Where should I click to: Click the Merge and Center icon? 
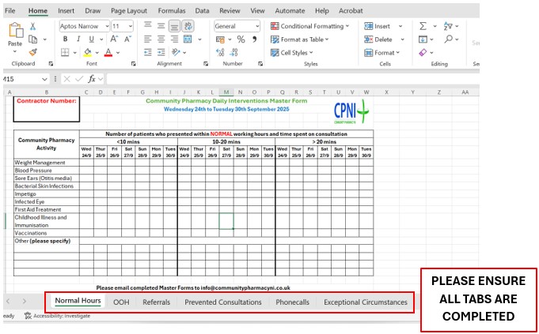pyautogui.click(x=188, y=39)
